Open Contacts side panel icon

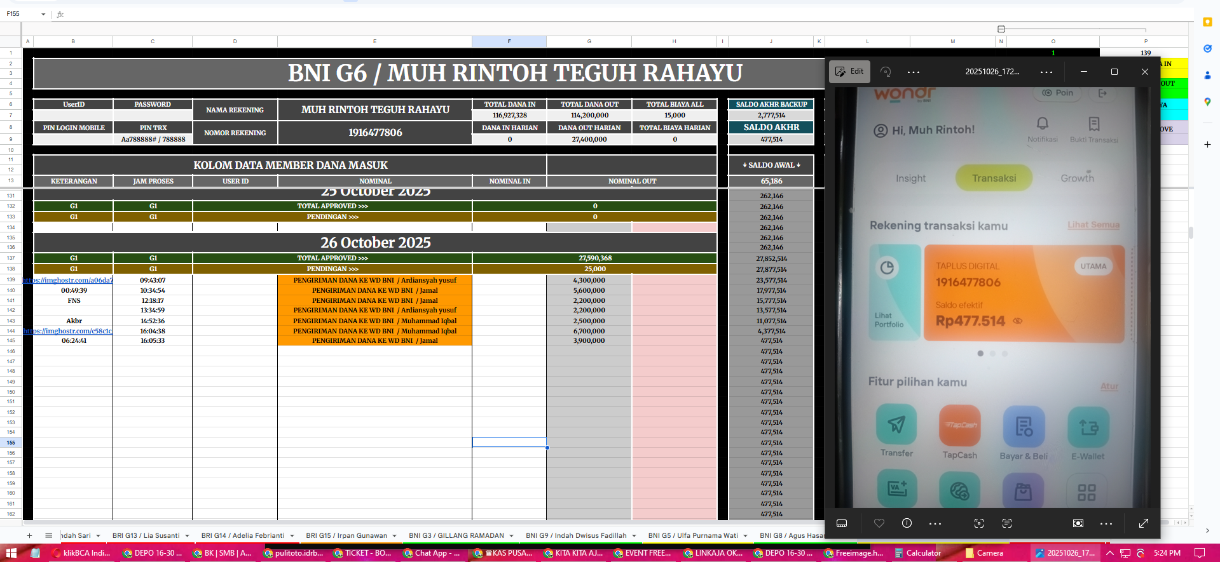pos(1207,75)
